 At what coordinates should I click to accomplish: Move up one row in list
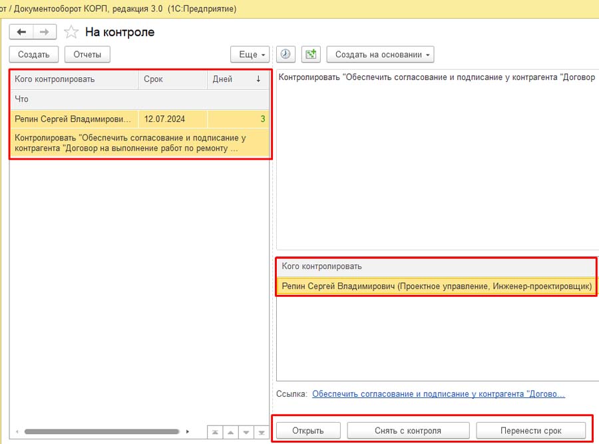230,431
